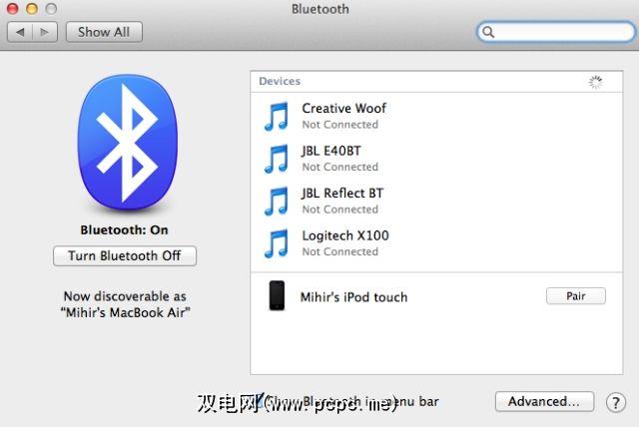Go back with the left arrow
The width and height of the screenshot is (639, 427).
(20, 32)
